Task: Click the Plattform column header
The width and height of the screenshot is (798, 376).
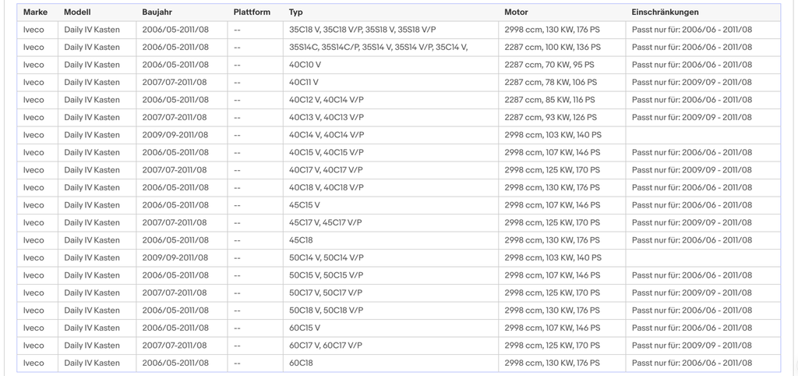Action: point(255,12)
